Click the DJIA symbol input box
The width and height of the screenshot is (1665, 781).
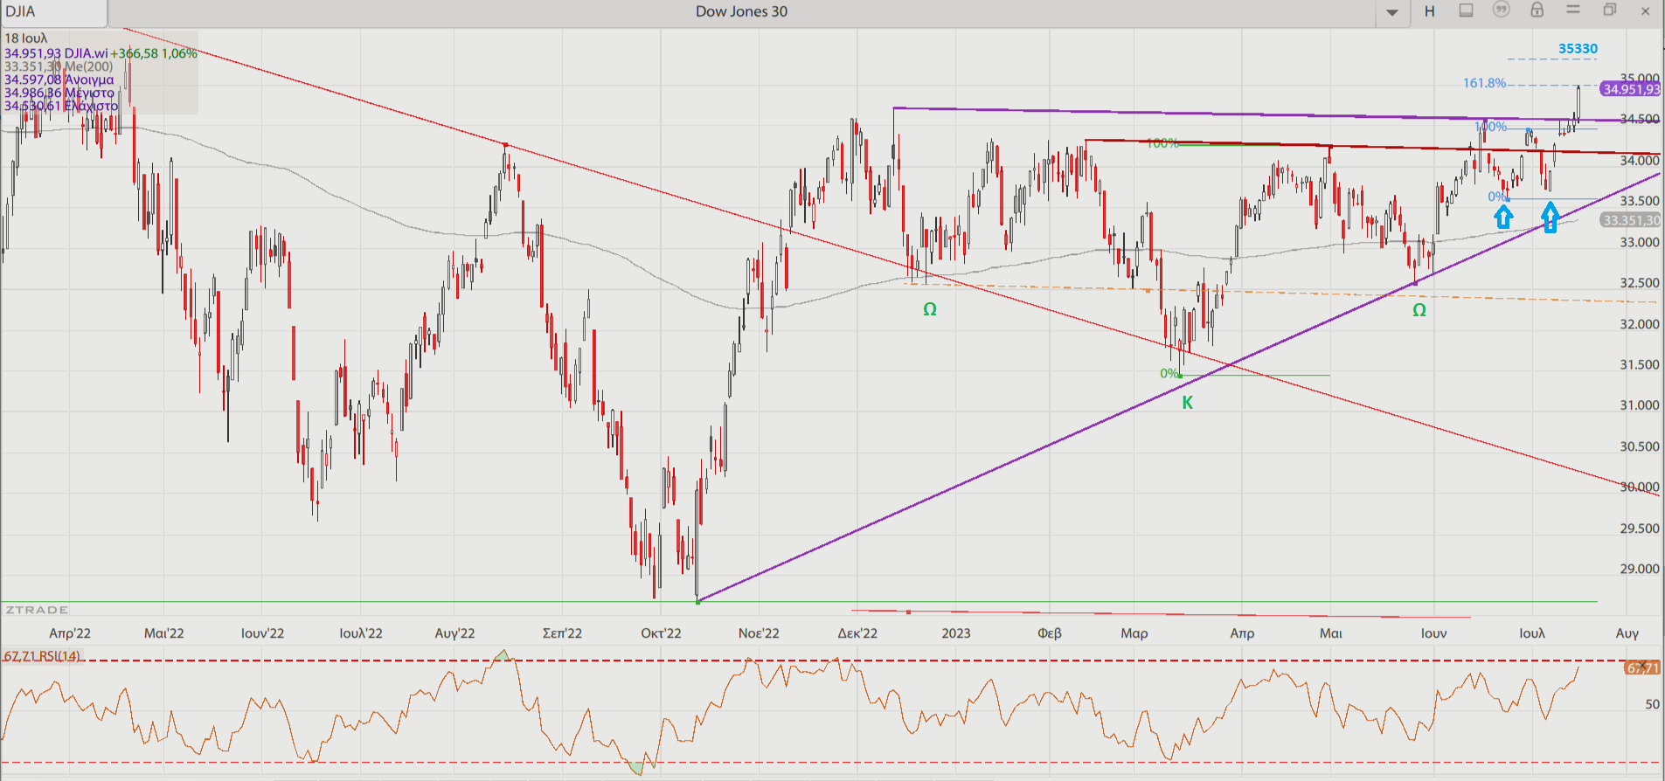point(53,12)
